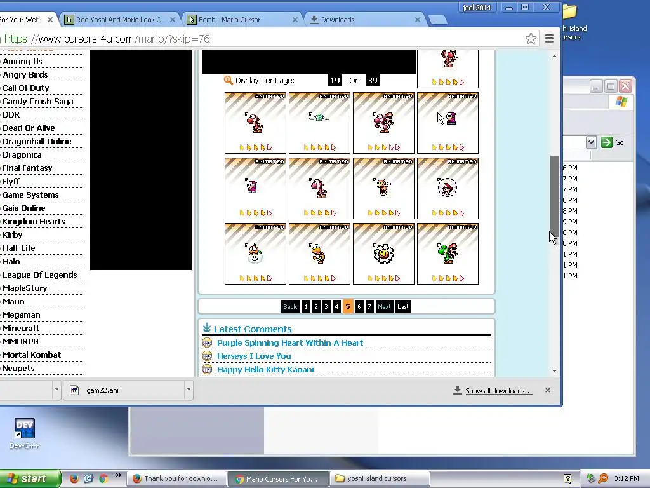Open the Lakitu on cloud cursor thumbnail
Image resolution: width=650 pixels, height=488 pixels.
pyautogui.click(x=255, y=254)
